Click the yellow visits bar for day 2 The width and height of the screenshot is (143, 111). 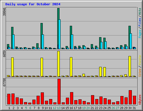(13, 67)
